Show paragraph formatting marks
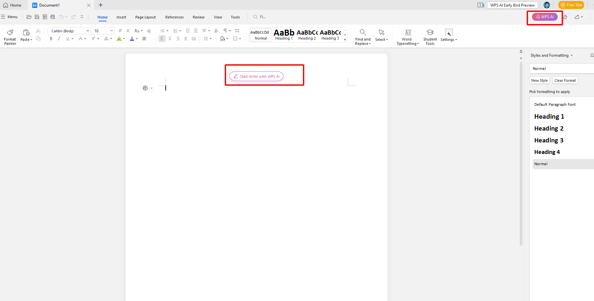Screen dimensions: 594x301 click(226, 30)
